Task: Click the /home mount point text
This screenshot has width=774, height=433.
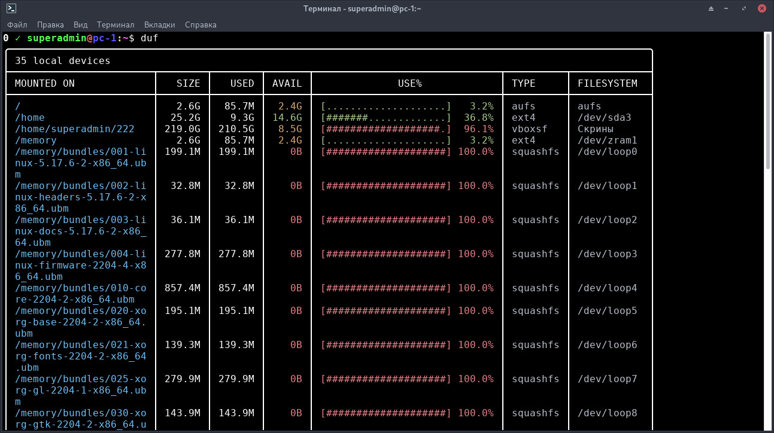Action: (x=30, y=117)
